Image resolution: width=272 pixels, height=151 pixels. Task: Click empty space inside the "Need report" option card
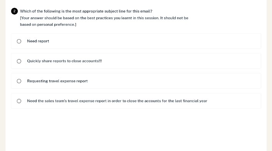tap(156, 41)
